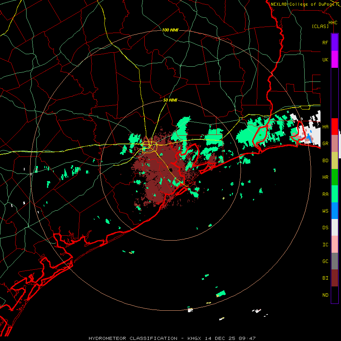The width and height of the screenshot is (341, 341).
Task: Click the "HA" legend label
Action: point(325,127)
